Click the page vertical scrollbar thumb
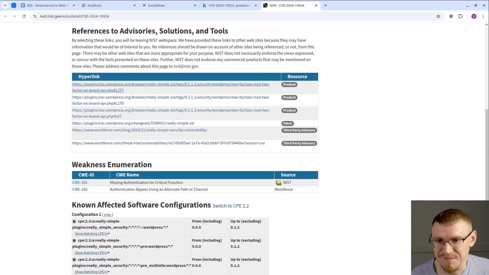The width and height of the screenshot is (489, 275). pyautogui.click(x=487, y=153)
